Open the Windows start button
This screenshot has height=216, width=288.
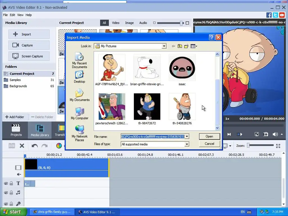tap(13, 212)
